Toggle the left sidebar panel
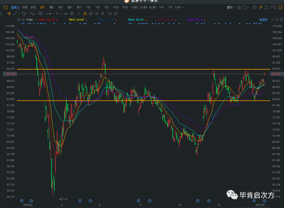Screen dimensions: 284x208 6,7
